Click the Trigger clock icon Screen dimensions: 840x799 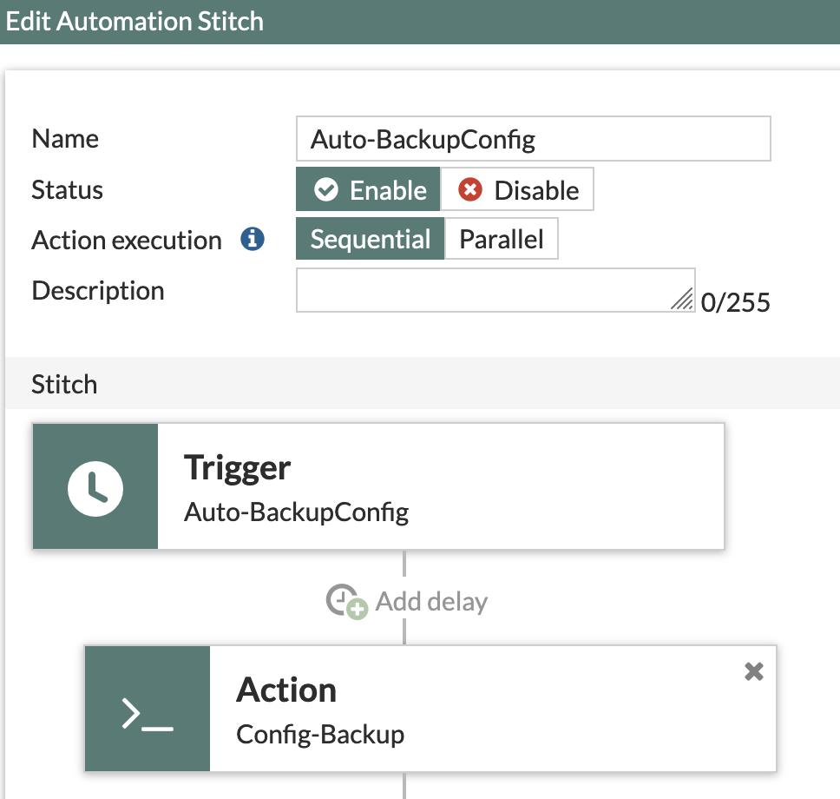95,488
